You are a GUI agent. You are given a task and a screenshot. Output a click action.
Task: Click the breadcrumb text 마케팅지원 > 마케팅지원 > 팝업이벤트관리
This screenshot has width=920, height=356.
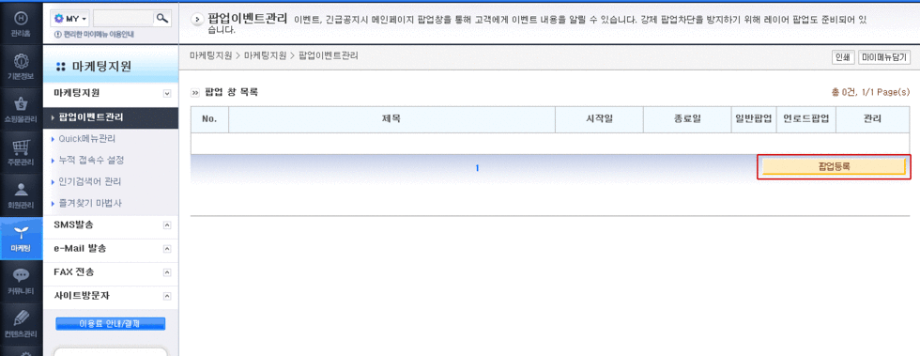coord(274,55)
